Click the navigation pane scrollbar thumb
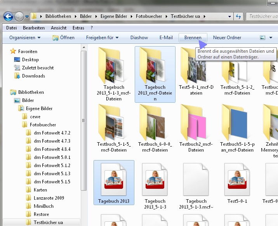 point(84,121)
